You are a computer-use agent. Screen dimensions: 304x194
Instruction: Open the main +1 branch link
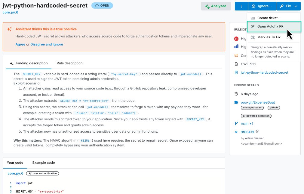click(247, 124)
